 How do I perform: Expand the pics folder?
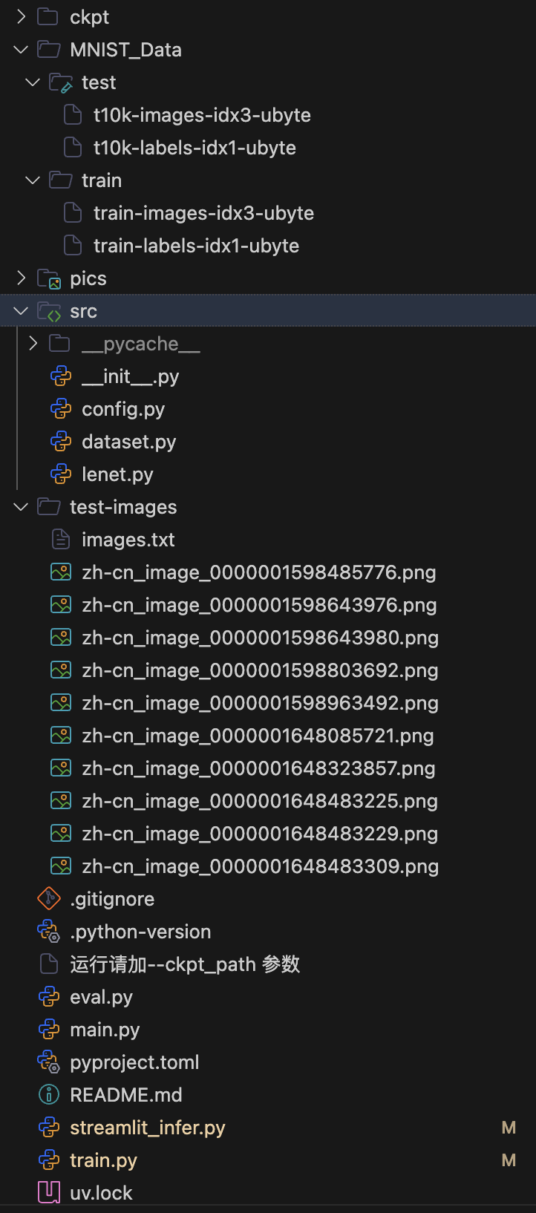(x=20, y=278)
